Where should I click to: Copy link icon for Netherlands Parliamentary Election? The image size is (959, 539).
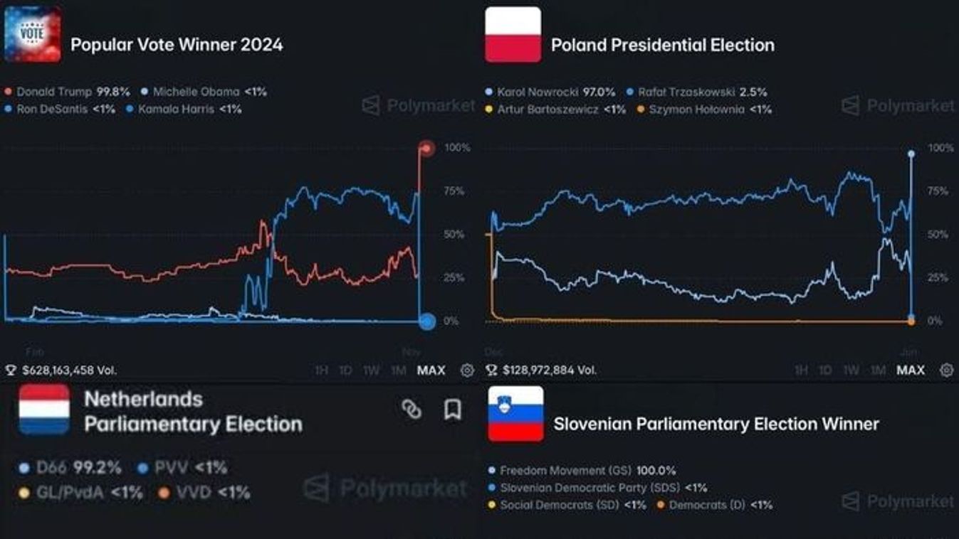[x=412, y=409]
